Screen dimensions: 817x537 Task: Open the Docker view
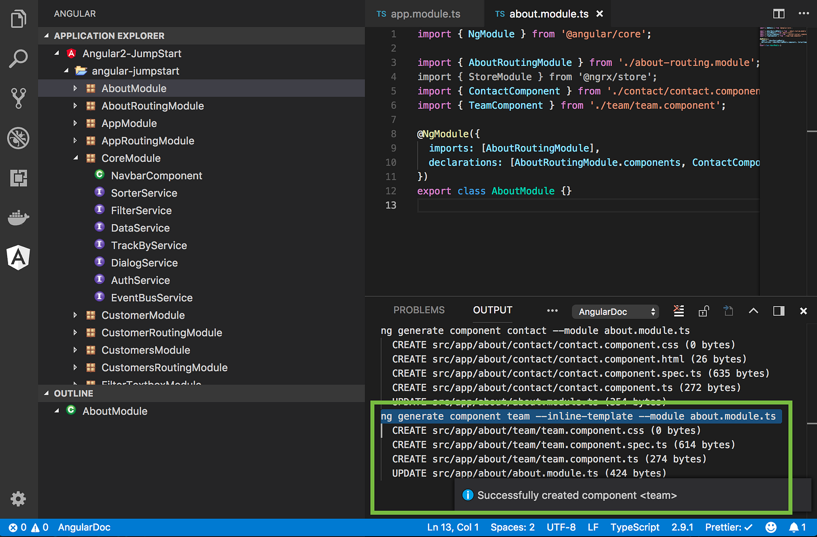point(18,217)
